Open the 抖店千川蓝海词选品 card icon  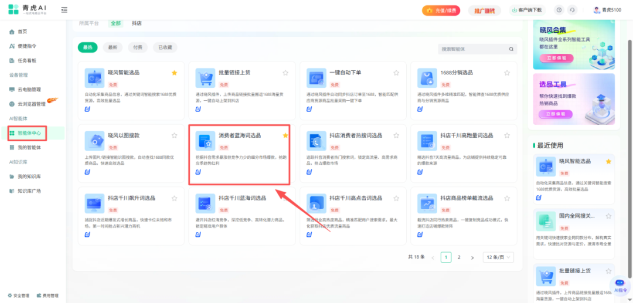pyautogui.click(x=206, y=203)
